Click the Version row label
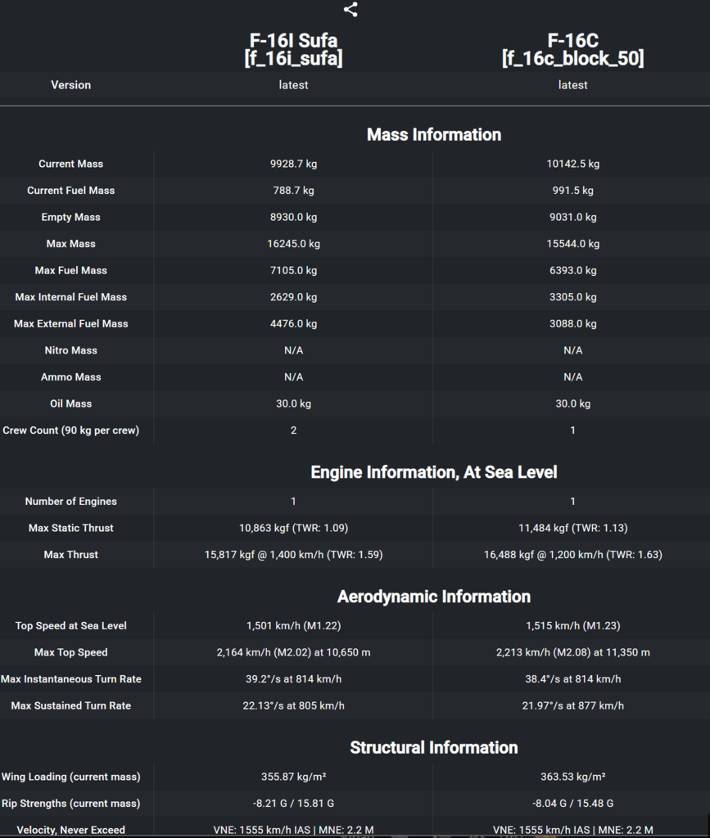The height and width of the screenshot is (838, 710). pos(71,85)
